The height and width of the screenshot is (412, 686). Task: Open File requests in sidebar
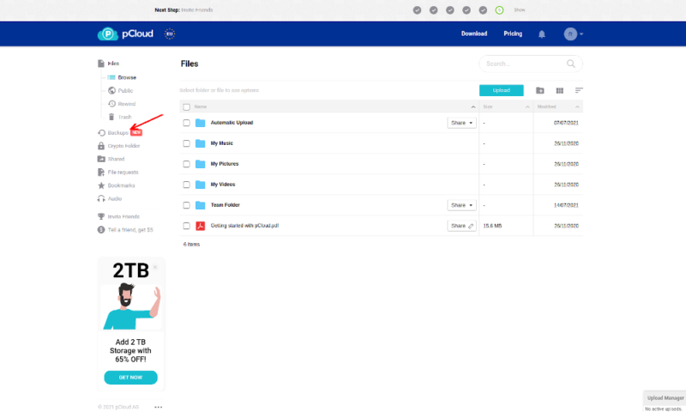(118, 172)
